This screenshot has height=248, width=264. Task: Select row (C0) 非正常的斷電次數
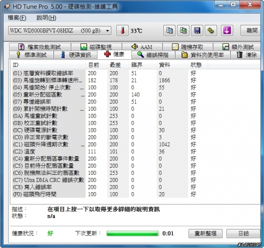[x=110, y=137]
